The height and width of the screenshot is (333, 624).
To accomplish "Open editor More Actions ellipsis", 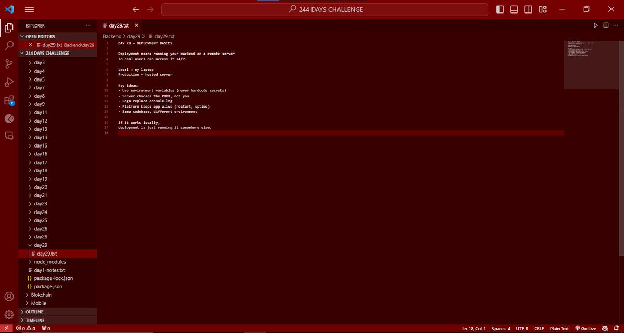I will click(616, 25).
